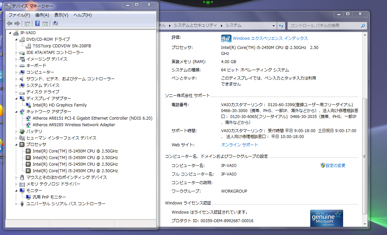Collapse the ネットワーク アダプター node

[x=16, y=112]
